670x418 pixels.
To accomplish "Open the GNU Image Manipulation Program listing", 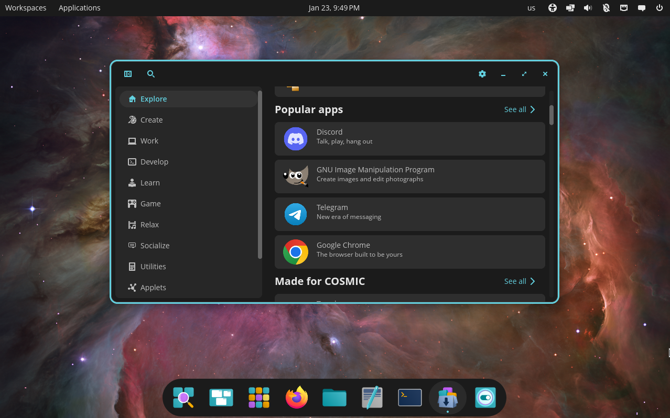I will [x=410, y=177].
